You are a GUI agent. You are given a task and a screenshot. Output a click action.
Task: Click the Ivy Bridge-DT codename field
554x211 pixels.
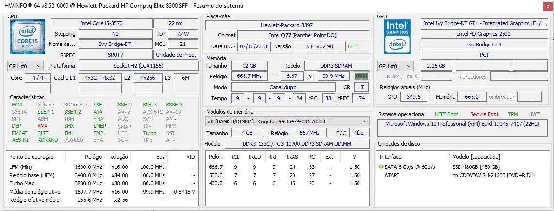pyautogui.click(x=115, y=45)
